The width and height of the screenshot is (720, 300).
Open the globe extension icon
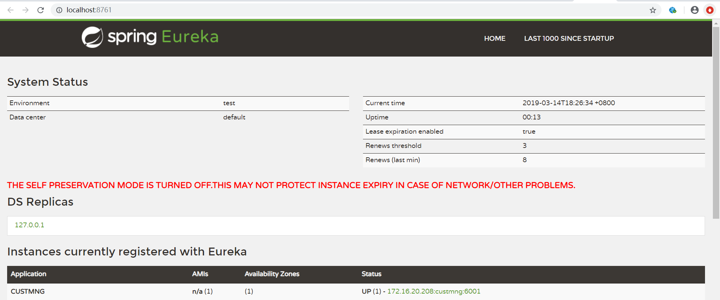click(x=672, y=10)
